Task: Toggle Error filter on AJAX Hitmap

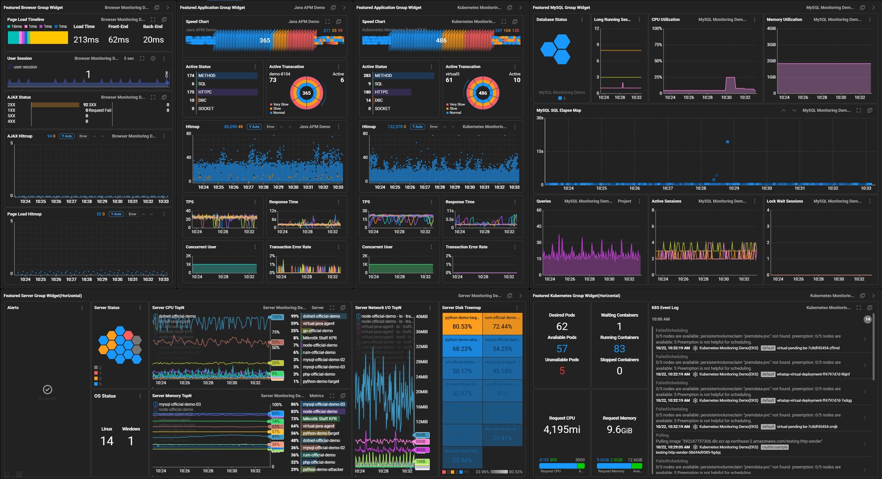Action: coord(83,136)
